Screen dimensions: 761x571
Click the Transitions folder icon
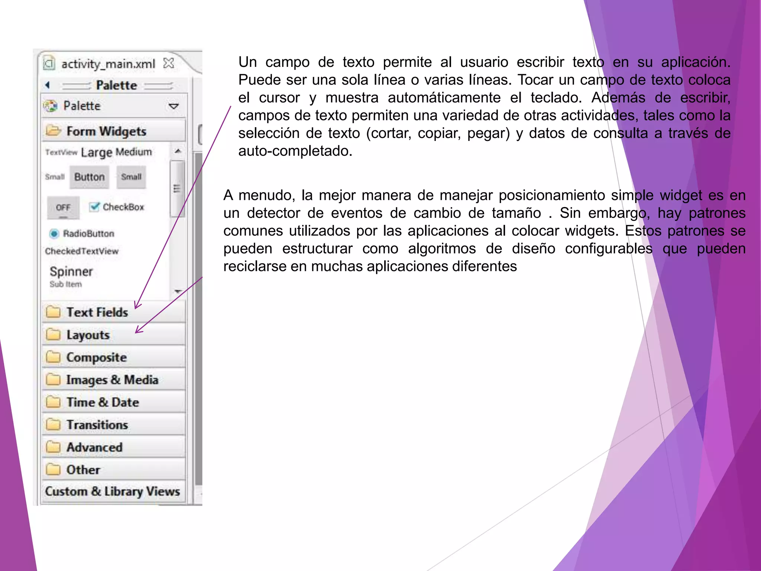click(x=53, y=425)
